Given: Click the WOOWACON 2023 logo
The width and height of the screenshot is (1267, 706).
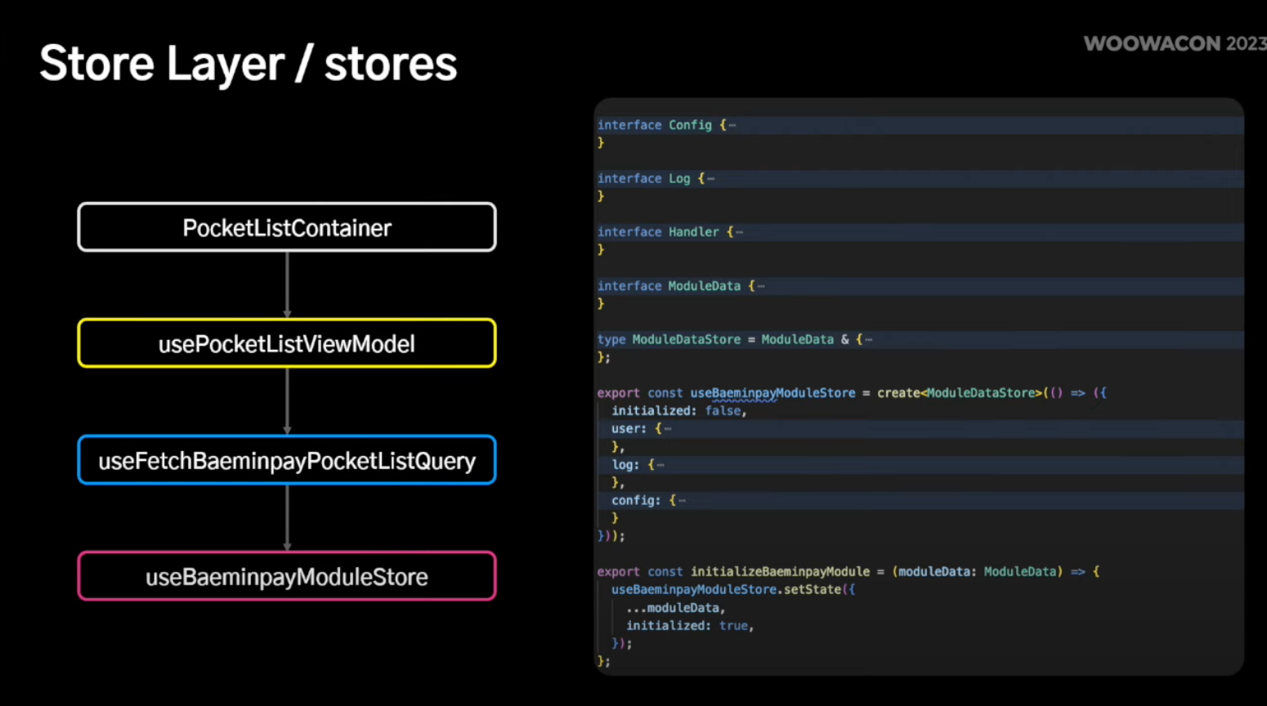Looking at the screenshot, I should point(1174,43).
